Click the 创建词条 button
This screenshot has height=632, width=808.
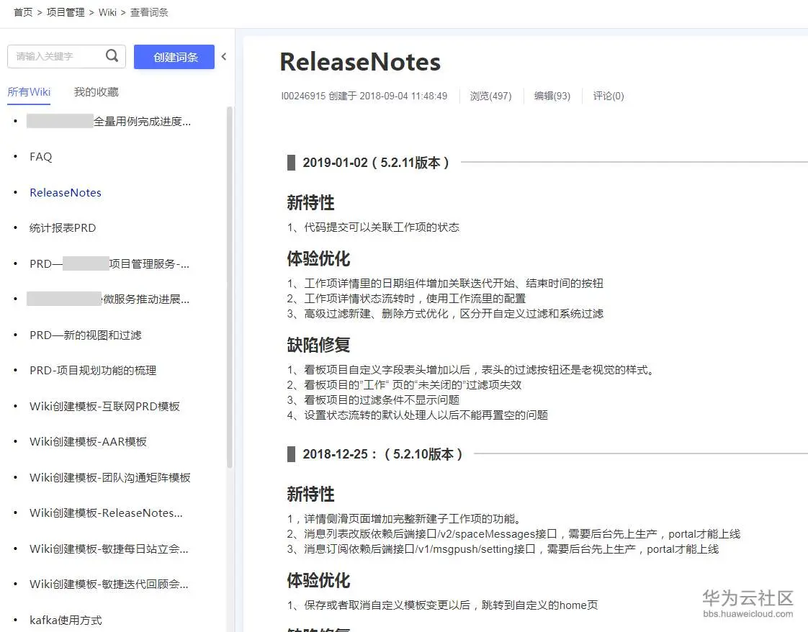point(174,57)
